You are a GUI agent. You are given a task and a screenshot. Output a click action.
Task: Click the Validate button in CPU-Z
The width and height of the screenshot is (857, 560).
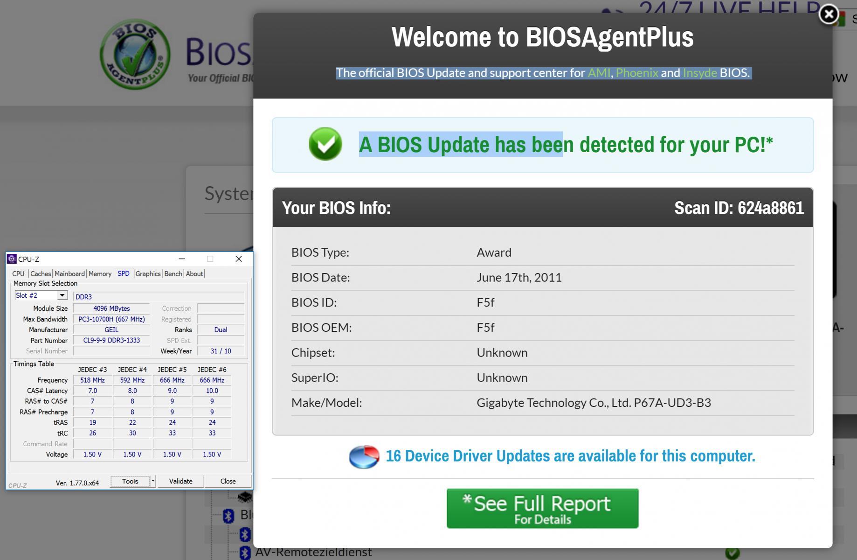click(180, 481)
